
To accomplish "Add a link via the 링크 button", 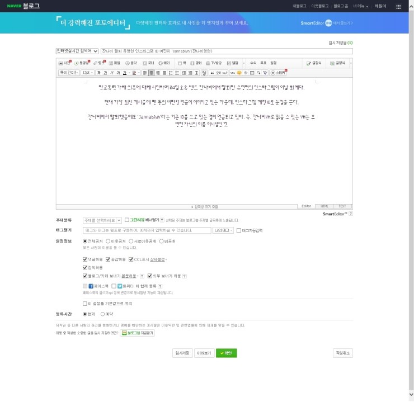I will pos(100,63).
